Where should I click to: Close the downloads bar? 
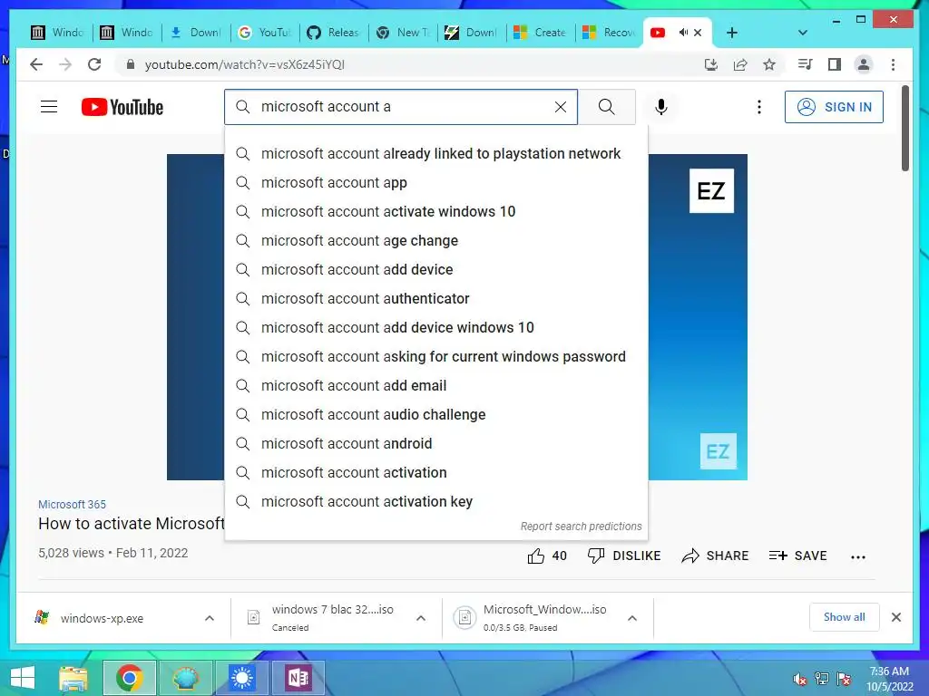point(896,617)
